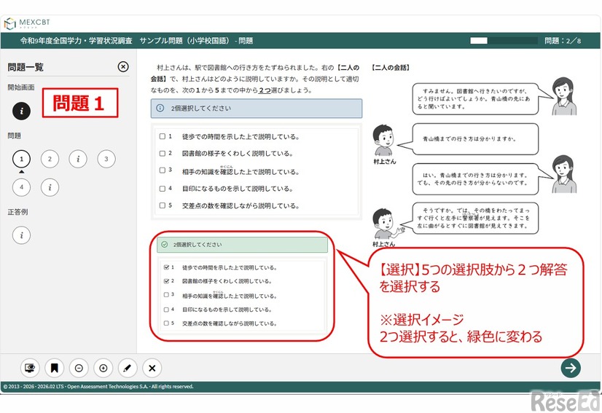Open the 正答例 info item
The height and width of the screenshot is (413, 602).
22,235
